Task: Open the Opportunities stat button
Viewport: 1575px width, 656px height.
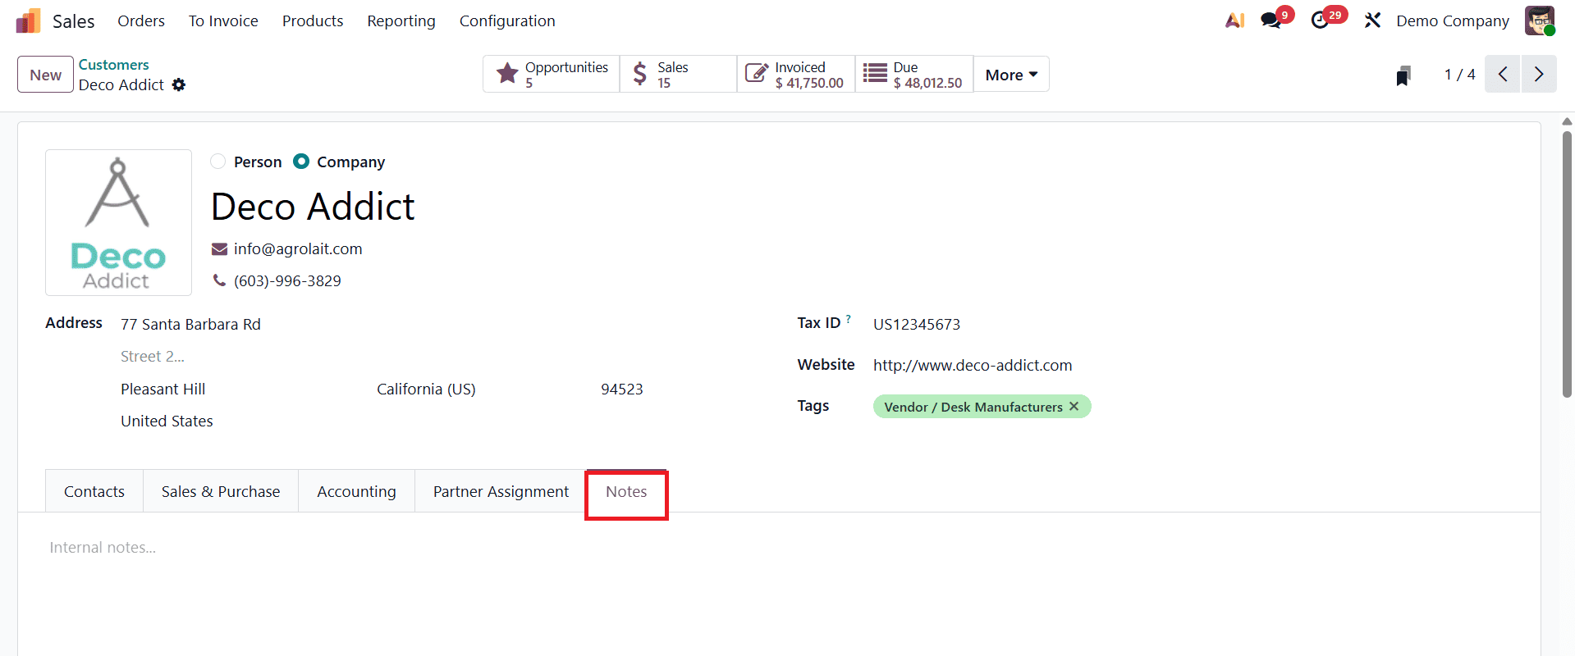Action: [x=552, y=75]
